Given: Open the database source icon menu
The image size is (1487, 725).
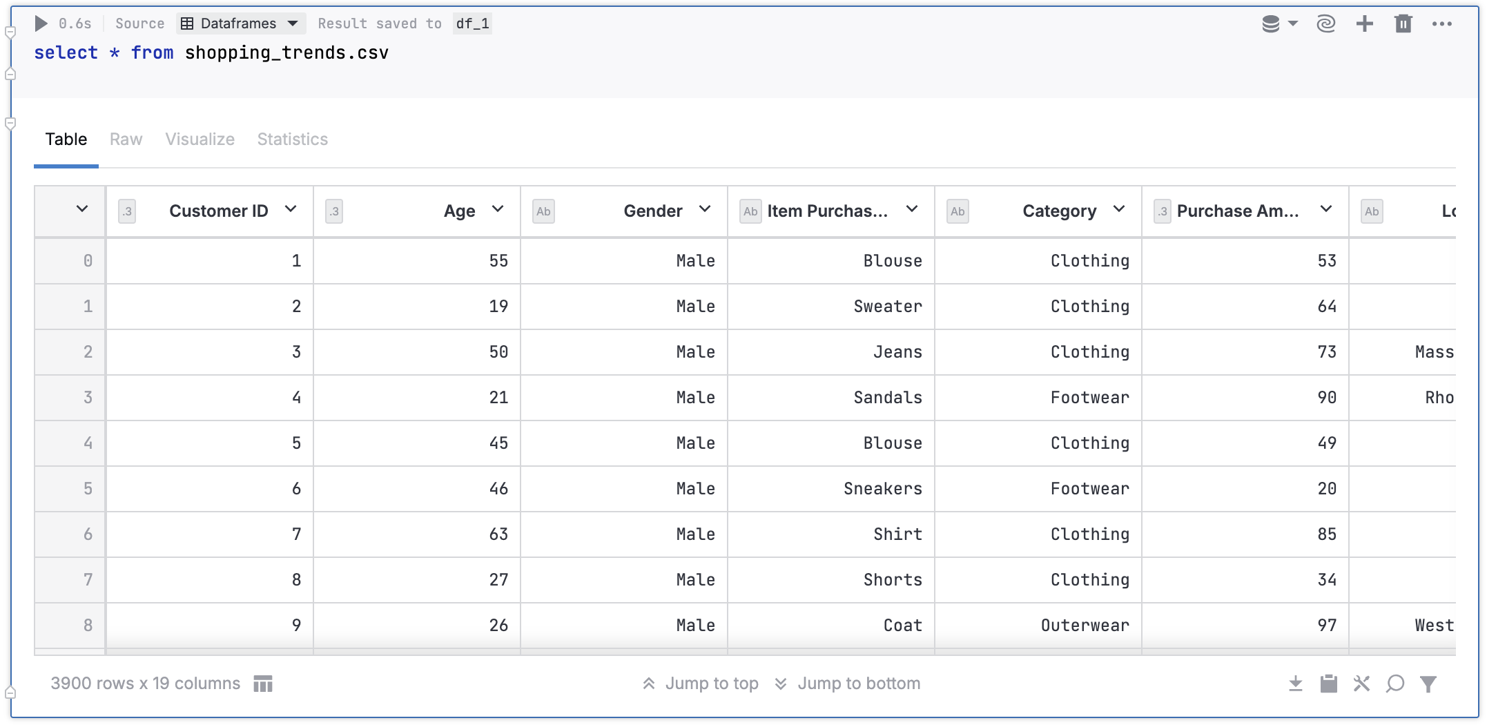Looking at the screenshot, I should tap(1278, 23).
